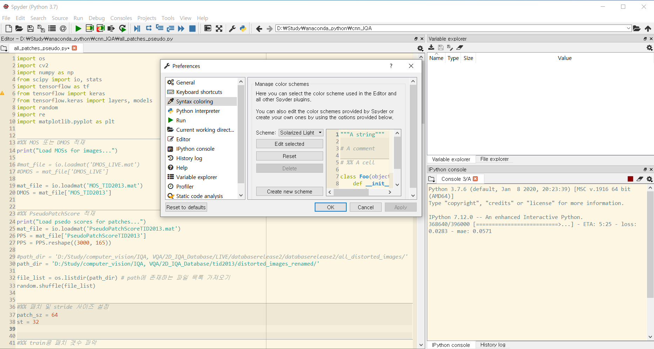Close the Console 3/A tab
The height and width of the screenshot is (349, 654).
(x=475, y=179)
